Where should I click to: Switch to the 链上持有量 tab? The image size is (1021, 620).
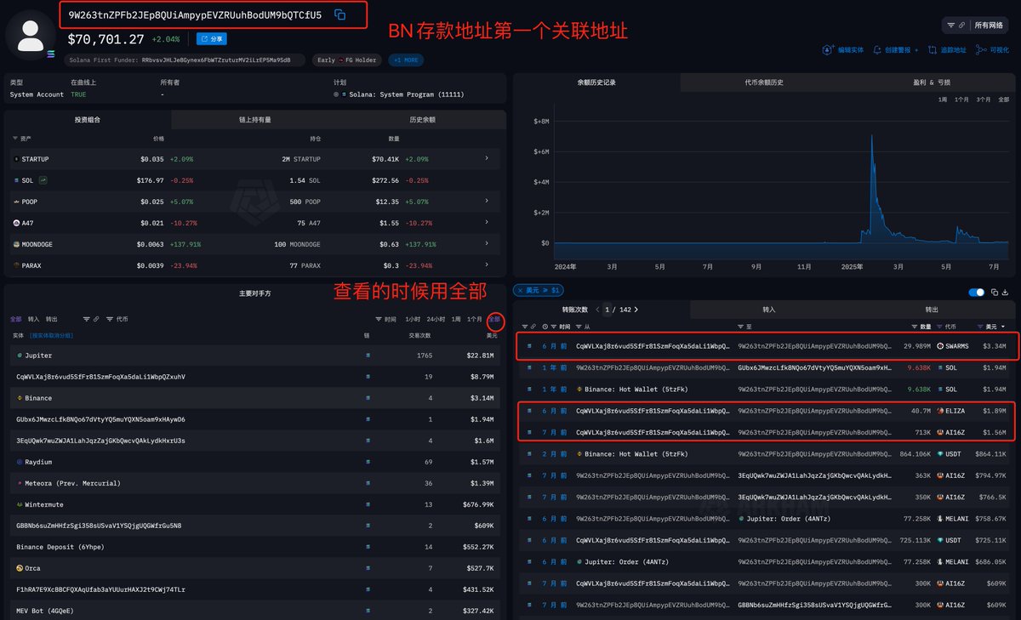pyautogui.click(x=254, y=120)
